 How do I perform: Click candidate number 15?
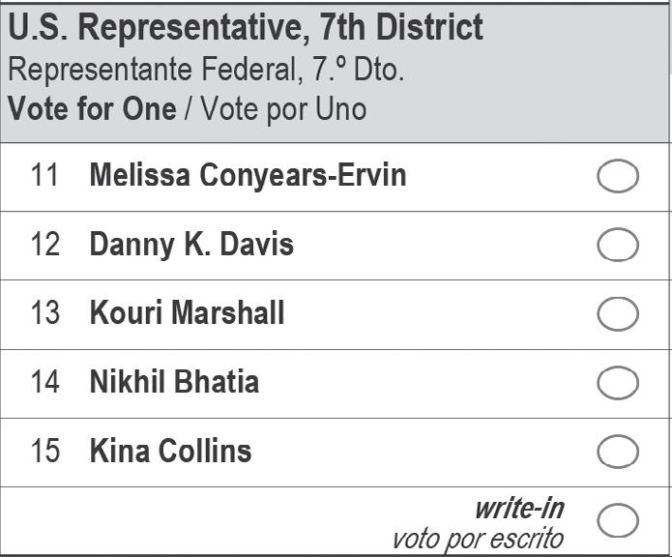point(44,451)
